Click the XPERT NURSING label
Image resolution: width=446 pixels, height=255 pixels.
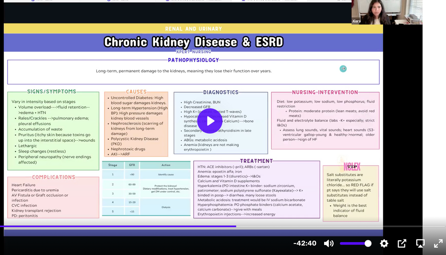pos(194,52)
